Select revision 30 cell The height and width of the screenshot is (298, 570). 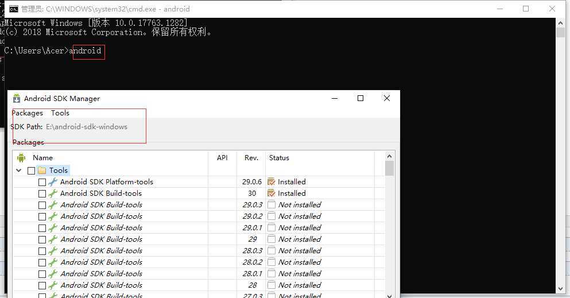252,193
